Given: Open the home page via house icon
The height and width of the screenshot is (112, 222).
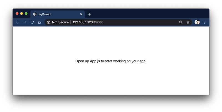Looking at the screenshot, I should pos(39,22).
